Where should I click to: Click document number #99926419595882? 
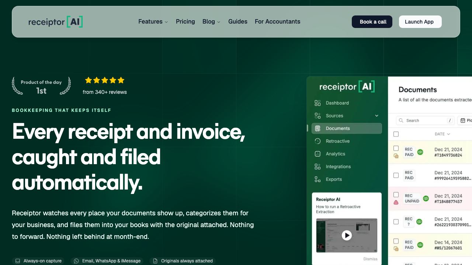pos(453,179)
